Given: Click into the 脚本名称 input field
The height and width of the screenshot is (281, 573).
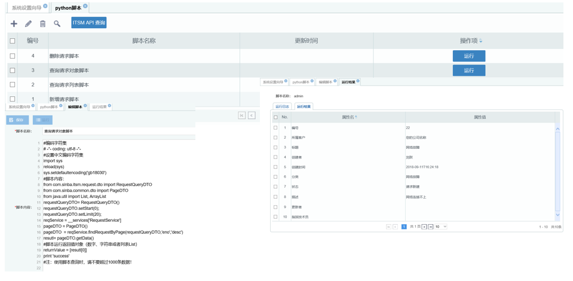Looking at the screenshot, I should 119,131.
